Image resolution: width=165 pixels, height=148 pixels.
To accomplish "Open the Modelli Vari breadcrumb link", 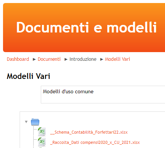I will pos(117,59).
